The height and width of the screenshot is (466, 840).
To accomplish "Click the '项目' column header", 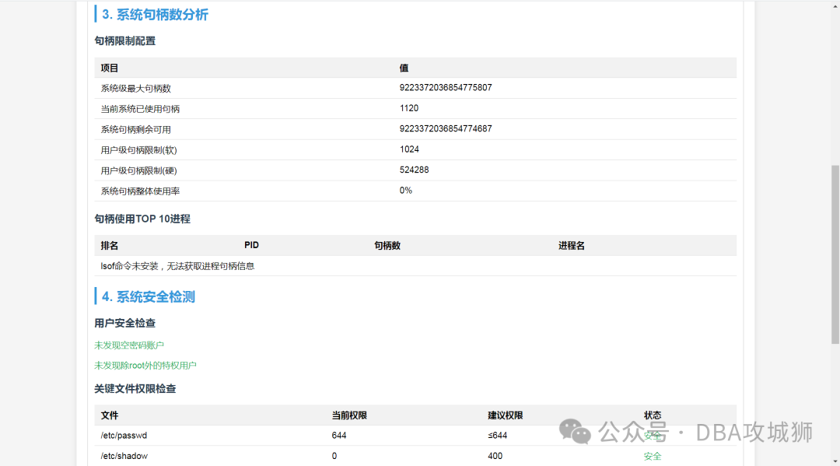I will pos(110,68).
